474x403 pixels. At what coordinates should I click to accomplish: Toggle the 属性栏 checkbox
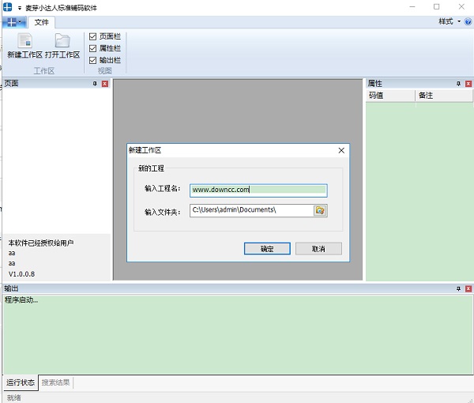coord(92,48)
